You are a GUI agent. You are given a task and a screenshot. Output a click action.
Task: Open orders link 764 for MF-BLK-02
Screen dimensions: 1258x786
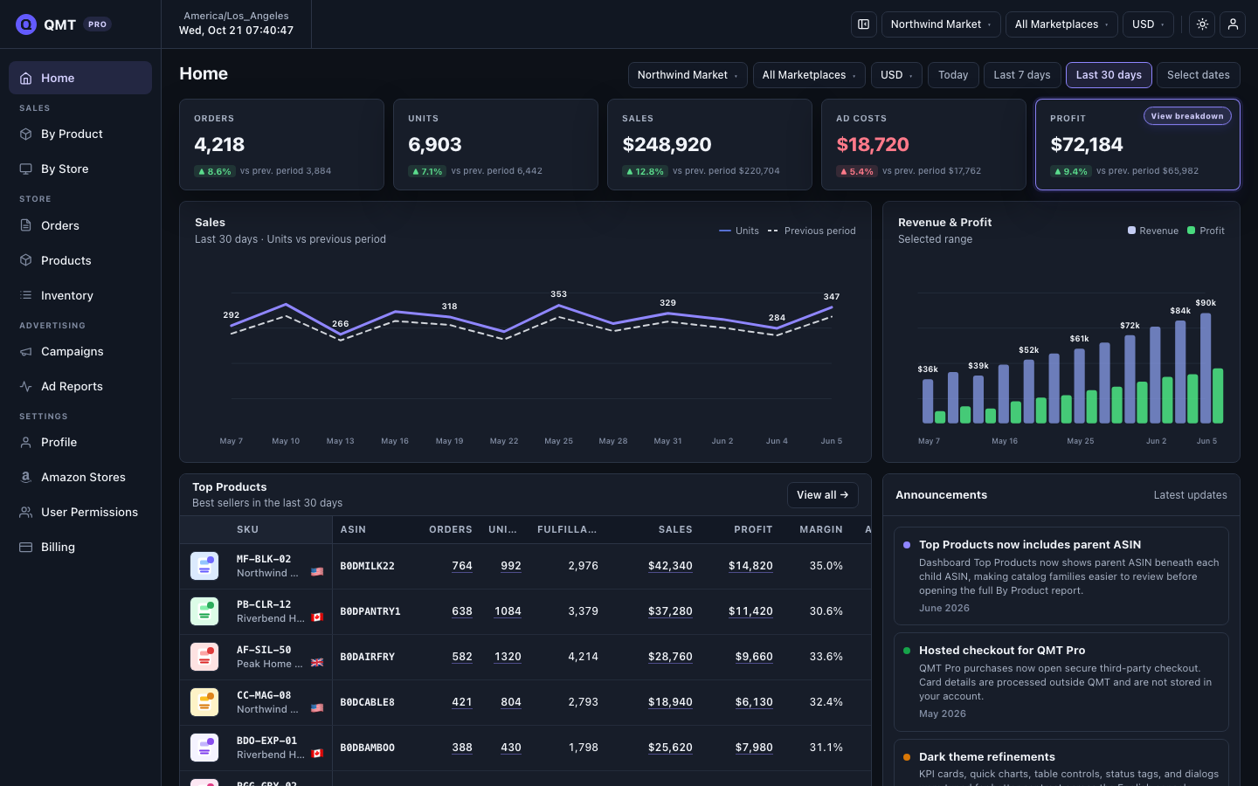(462, 566)
